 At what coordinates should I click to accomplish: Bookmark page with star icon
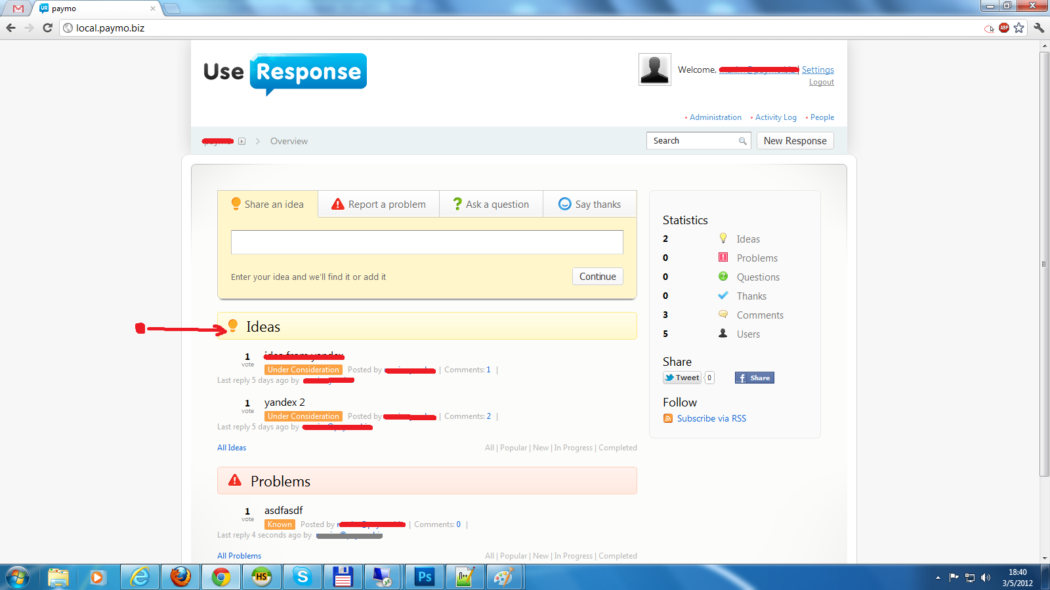[x=1018, y=28]
